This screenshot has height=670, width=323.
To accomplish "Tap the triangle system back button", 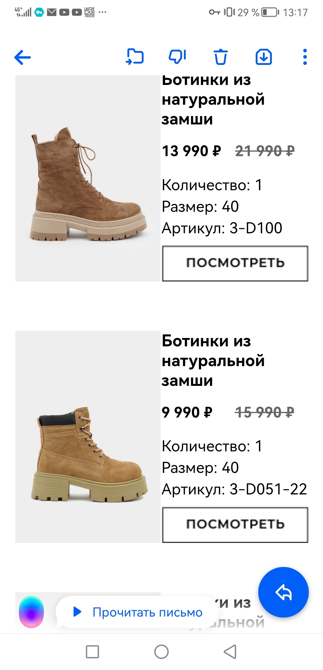I will click(230, 652).
